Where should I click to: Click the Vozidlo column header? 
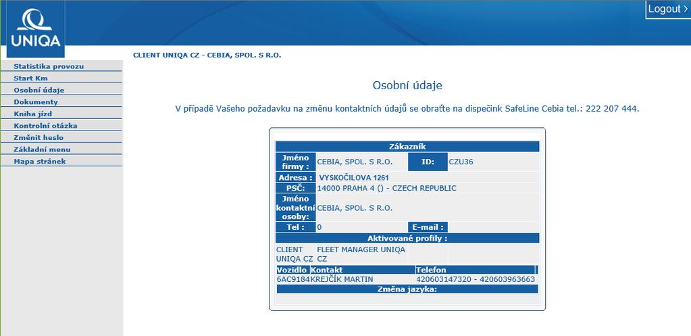(293, 270)
